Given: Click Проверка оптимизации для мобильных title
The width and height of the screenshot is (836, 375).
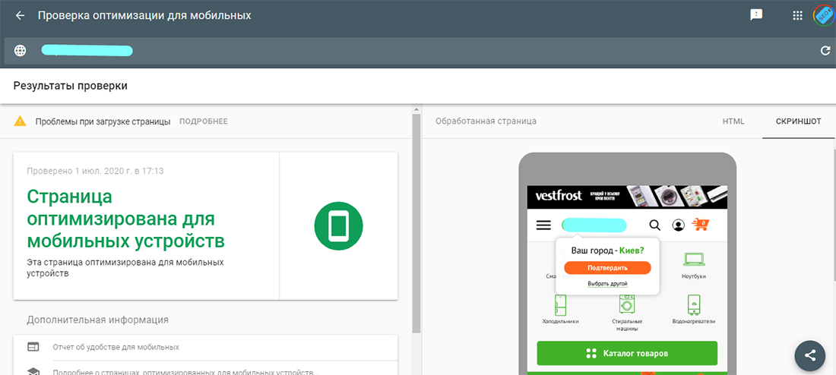Looking at the screenshot, I should [144, 15].
